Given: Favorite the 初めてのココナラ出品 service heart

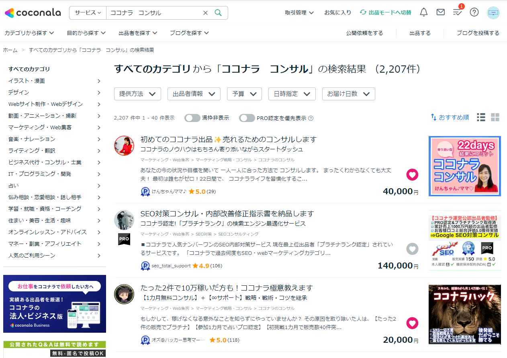Looking at the screenshot, I should pyautogui.click(x=412, y=175).
